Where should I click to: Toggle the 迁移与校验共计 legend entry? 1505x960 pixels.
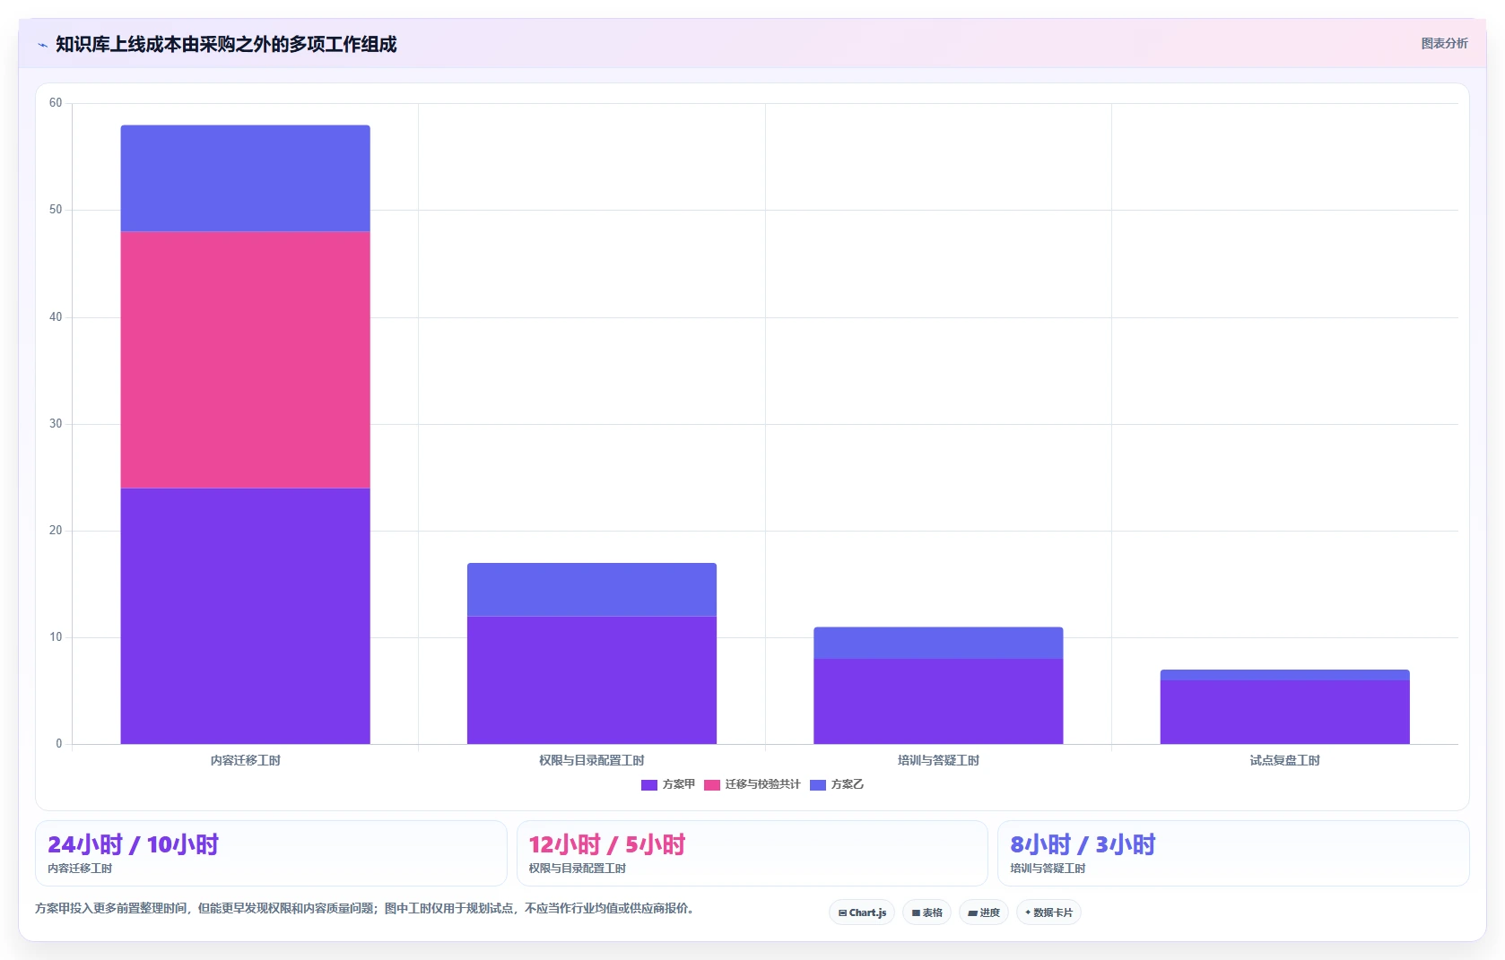click(752, 784)
